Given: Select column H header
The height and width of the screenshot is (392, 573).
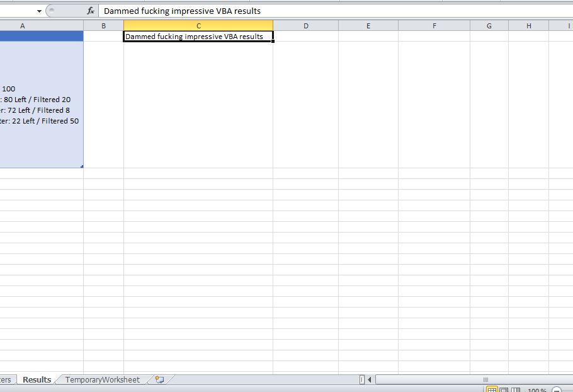Looking at the screenshot, I should [x=529, y=26].
